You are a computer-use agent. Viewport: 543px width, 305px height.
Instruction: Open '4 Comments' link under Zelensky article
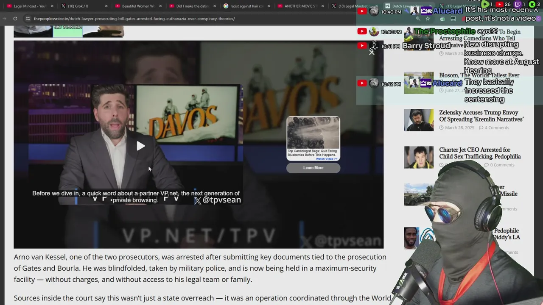tap(497, 128)
